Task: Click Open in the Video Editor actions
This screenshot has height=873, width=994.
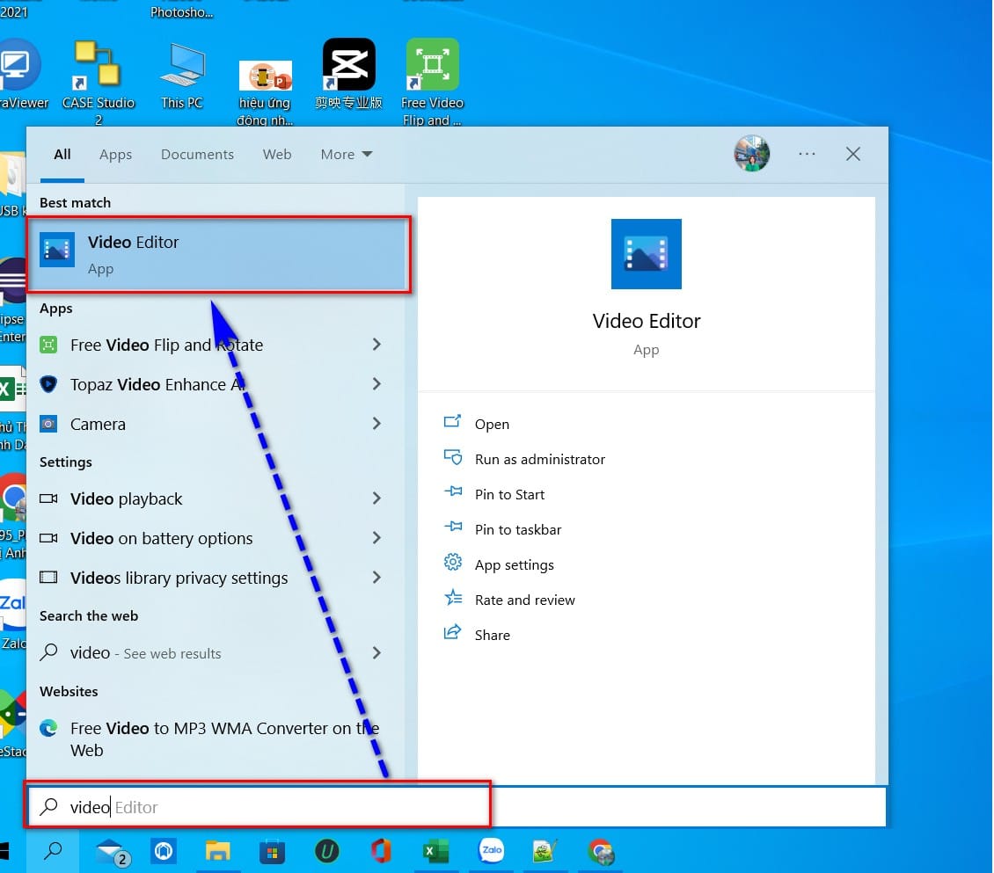Action: [492, 424]
